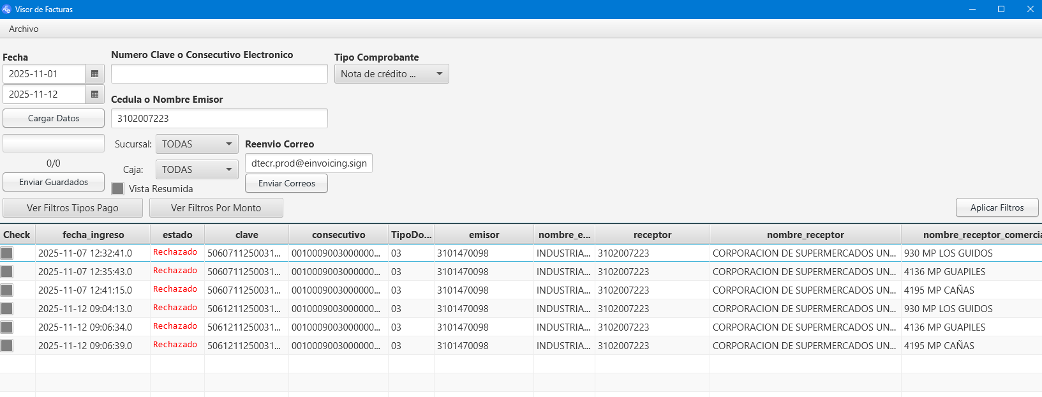Open the Sucursal dropdown
The image size is (1042, 397).
coord(197,144)
